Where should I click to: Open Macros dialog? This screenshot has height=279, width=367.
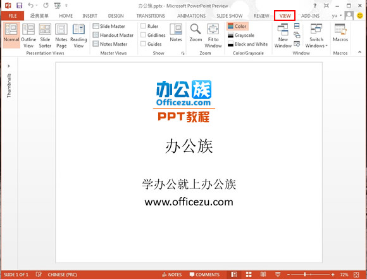point(340,33)
